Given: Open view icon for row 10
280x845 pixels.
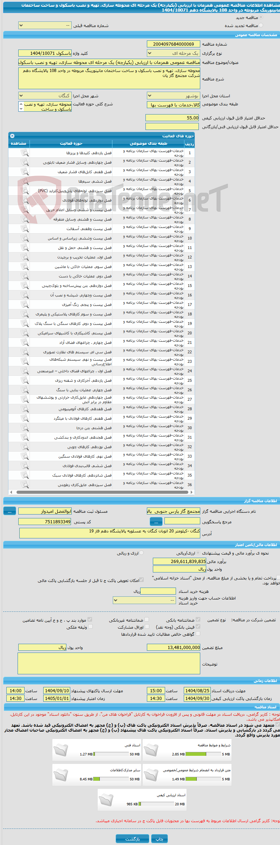Looking at the screenshot, I should tap(24, 238).
